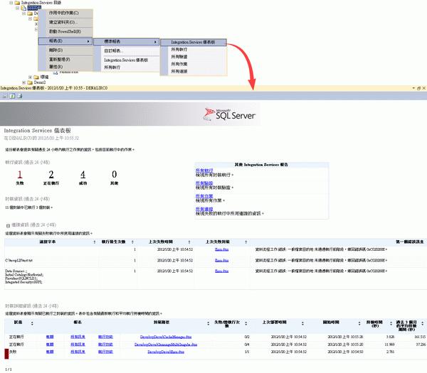Click the red failed count "1"
This screenshot has height=373, width=427.
tap(20, 174)
